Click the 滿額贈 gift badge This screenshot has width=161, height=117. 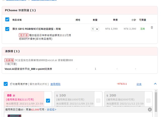9,60
